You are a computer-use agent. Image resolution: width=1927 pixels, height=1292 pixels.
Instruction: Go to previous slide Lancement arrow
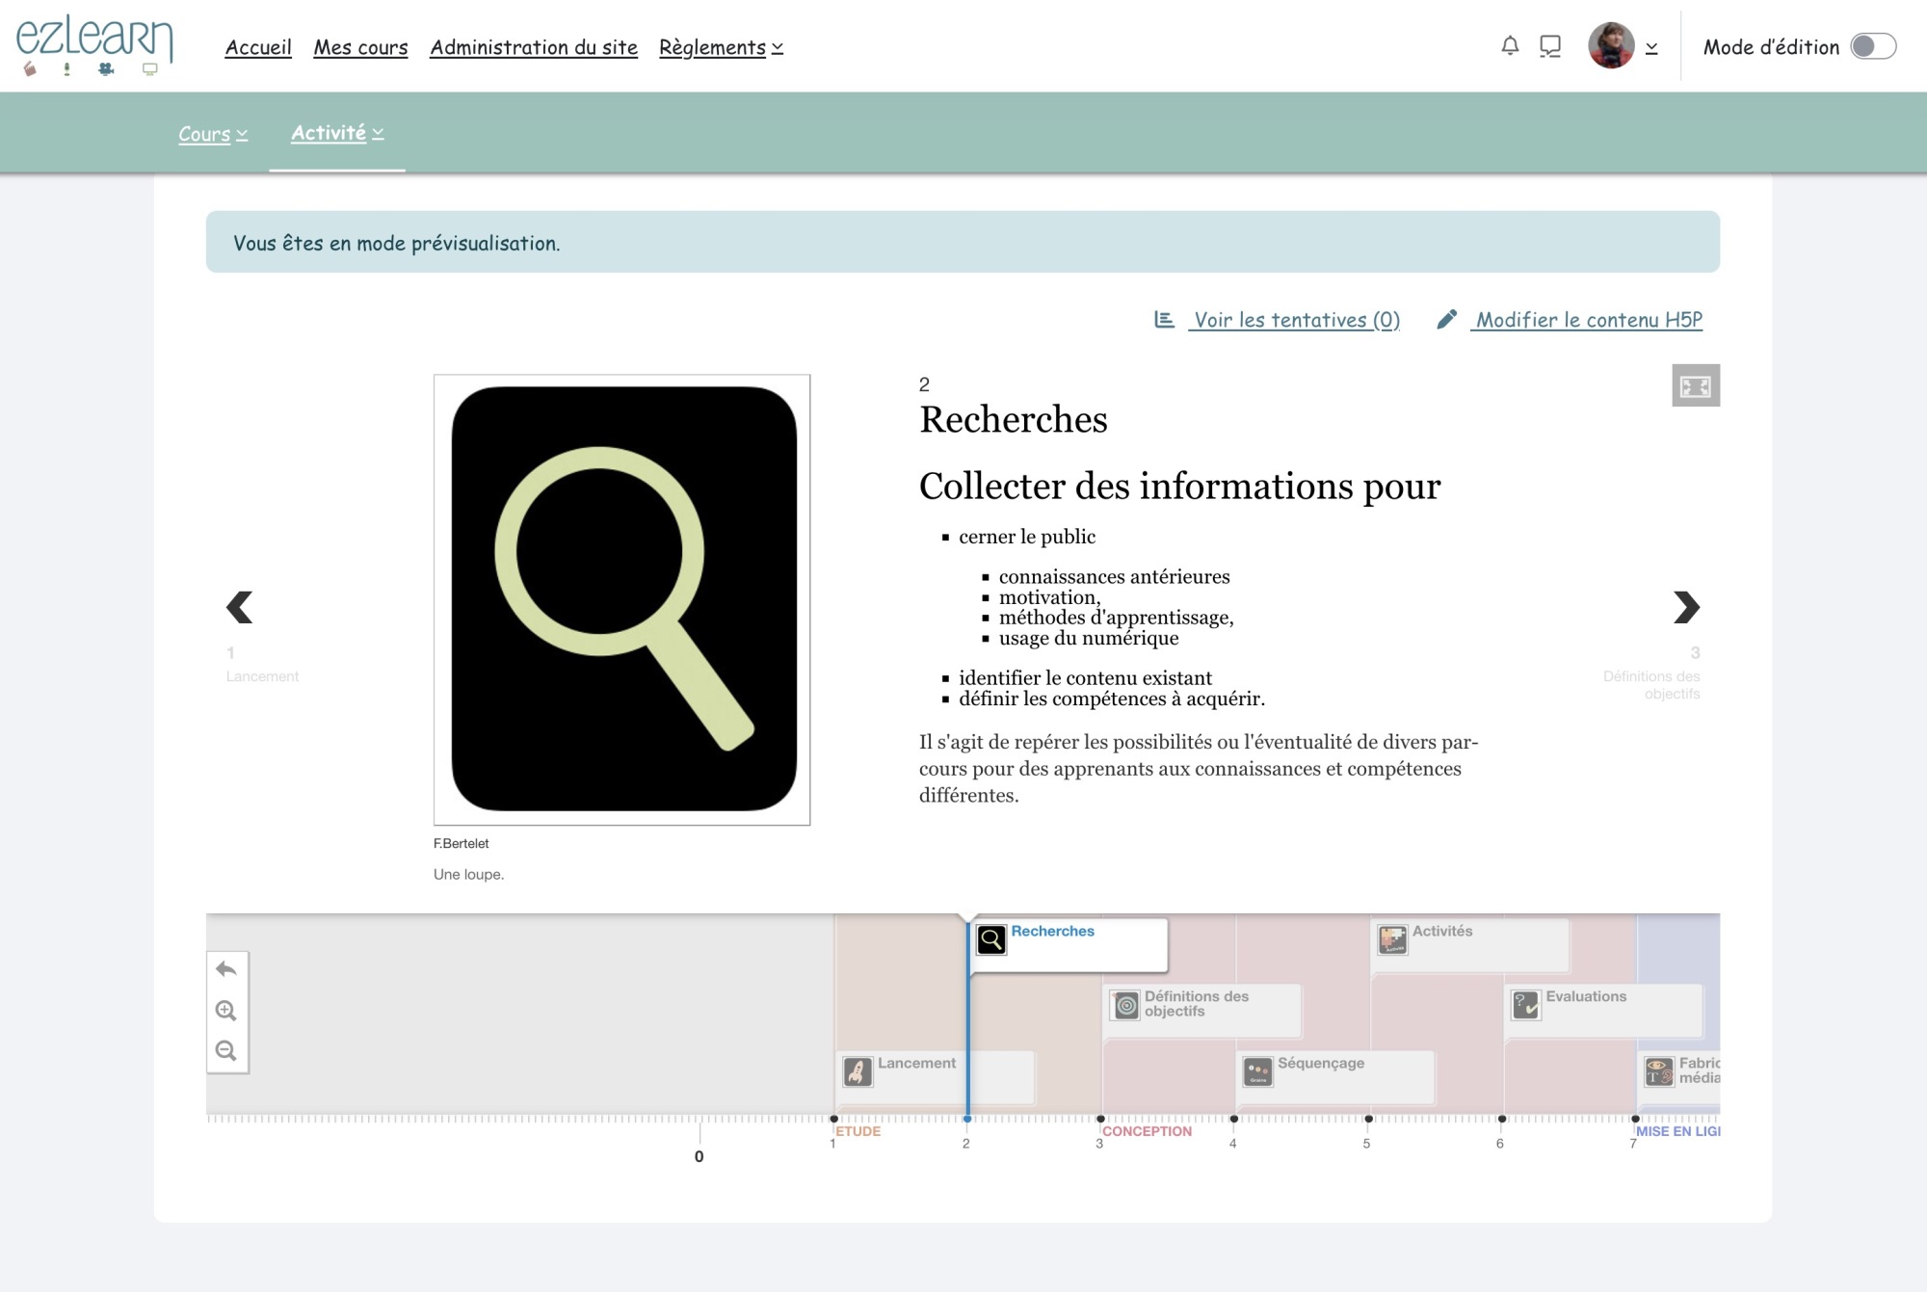[x=239, y=607]
